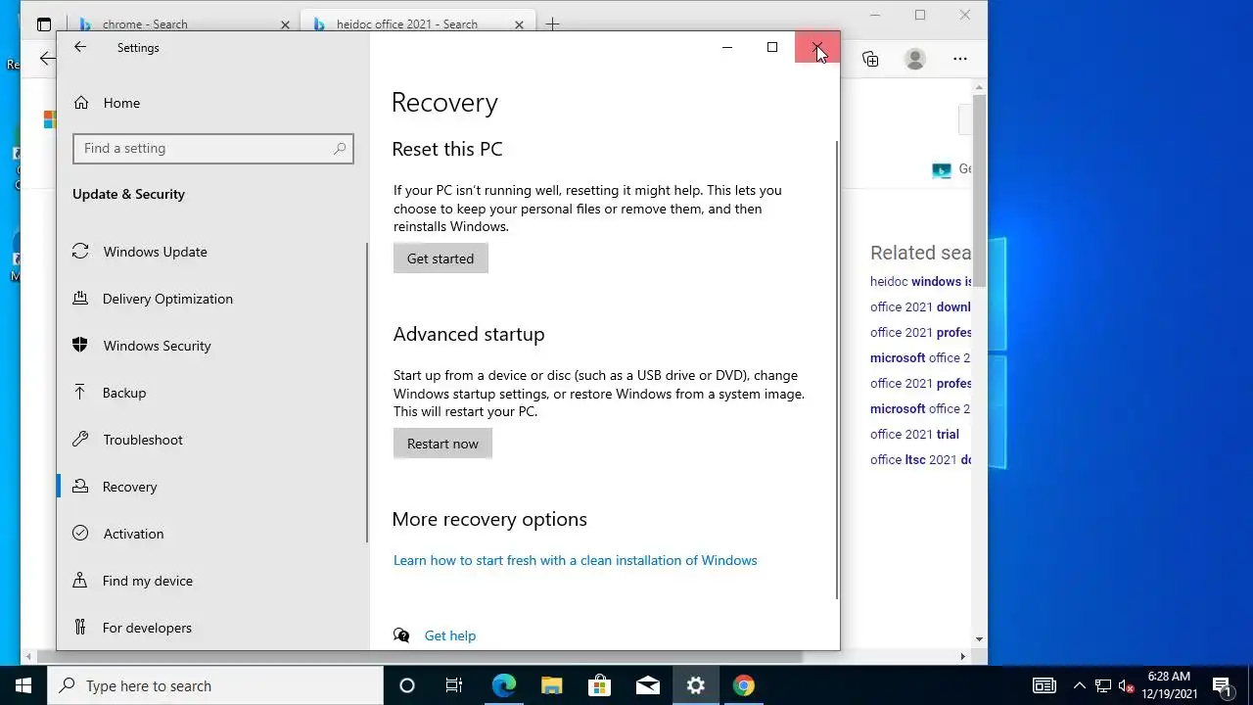The height and width of the screenshot is (705, 1253).
Task: Close the Settings window
Action: (817, 47)
